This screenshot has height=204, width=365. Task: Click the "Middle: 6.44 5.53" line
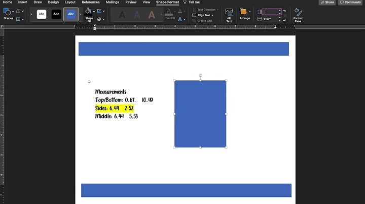coord(117,116)
